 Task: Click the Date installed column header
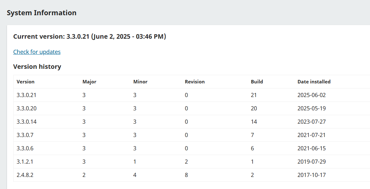314,81
